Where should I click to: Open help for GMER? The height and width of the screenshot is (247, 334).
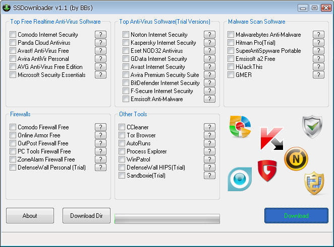point(319,75)
